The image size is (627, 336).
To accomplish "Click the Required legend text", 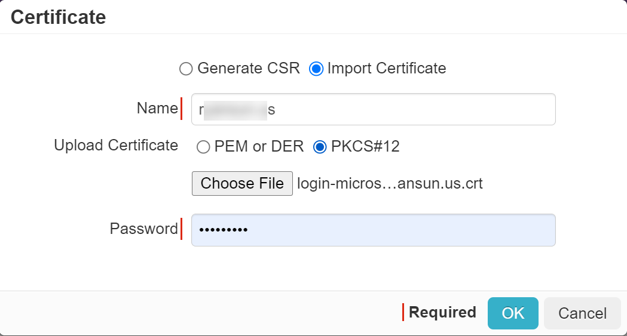I will 443,312.
